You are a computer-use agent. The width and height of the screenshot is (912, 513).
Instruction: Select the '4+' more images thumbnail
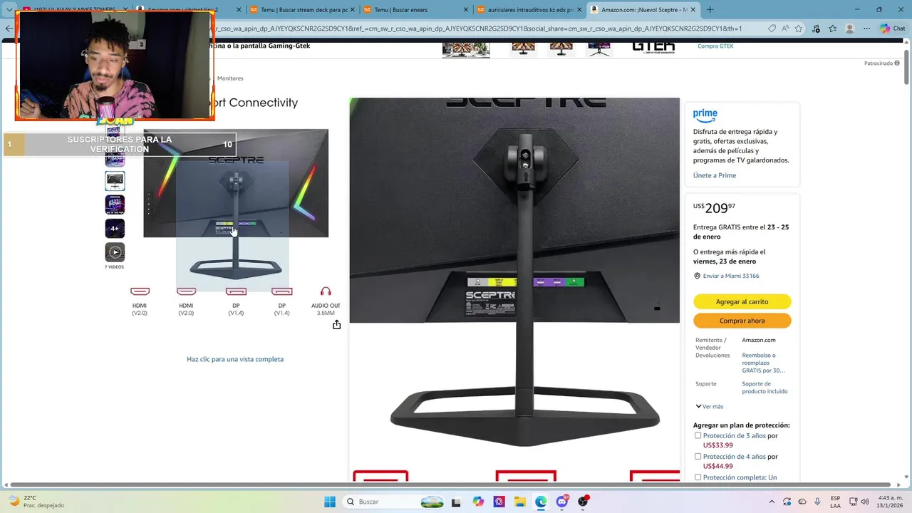[x=115, y=229]
